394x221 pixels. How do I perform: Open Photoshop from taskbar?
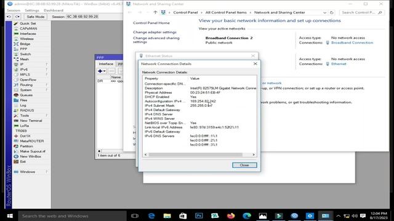199,215
